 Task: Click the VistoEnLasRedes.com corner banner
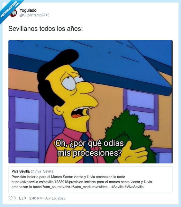(x=9, y=9)
